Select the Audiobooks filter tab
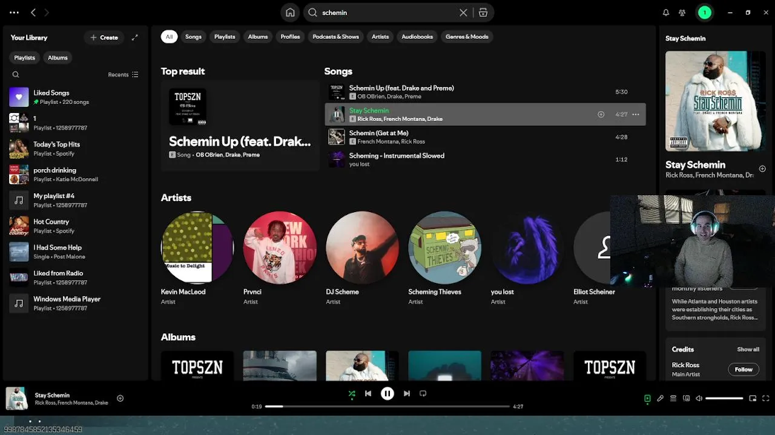Image resolution: width=775 pixels, height=435 pixels. click(x=417, y=37)
